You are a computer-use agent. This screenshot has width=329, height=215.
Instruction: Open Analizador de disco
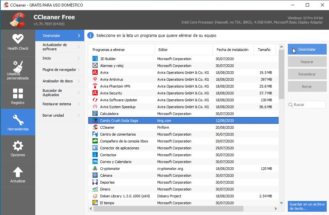click(x=60, y=81)
